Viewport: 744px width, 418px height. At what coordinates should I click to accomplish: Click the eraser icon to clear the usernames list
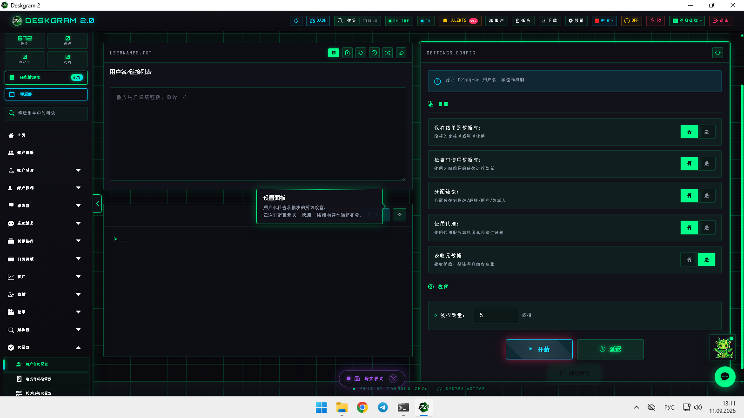[x=401, y=53]
